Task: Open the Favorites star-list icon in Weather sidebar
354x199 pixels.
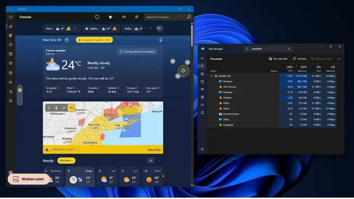Action: point(11,91)
